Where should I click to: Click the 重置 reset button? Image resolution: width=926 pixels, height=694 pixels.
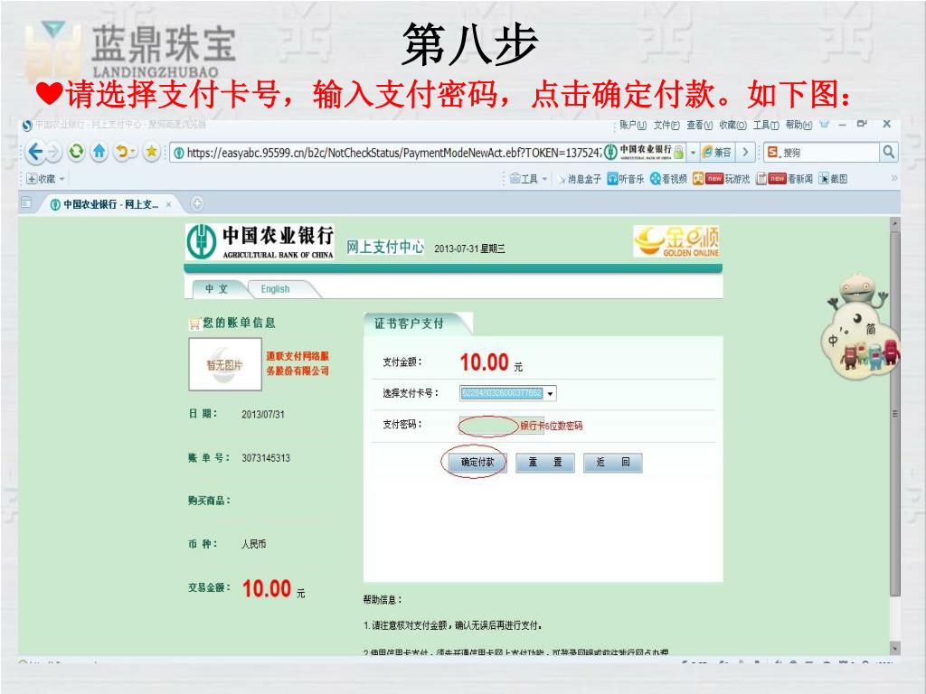click(545, 462)
